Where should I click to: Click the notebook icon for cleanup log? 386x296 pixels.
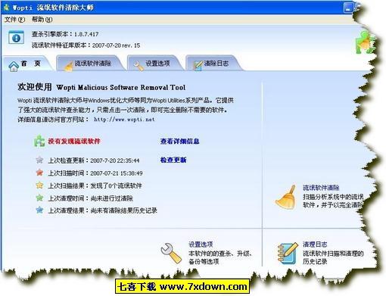[x=288, y=254]
